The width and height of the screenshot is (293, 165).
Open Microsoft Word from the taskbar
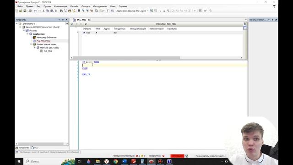[x=125, y=161]
